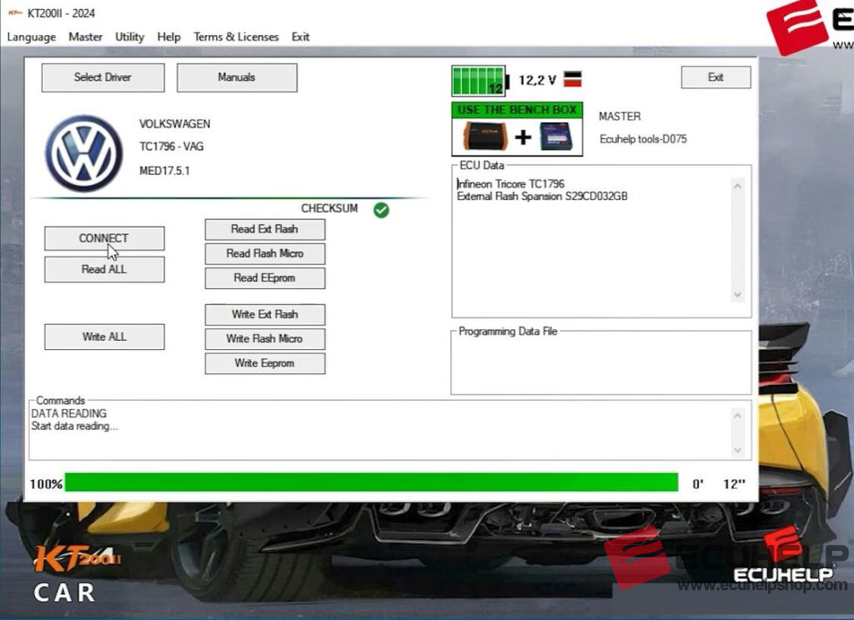Click the green checksum checkmark icon
Viewport: 854px width, 620px height.
381,209
